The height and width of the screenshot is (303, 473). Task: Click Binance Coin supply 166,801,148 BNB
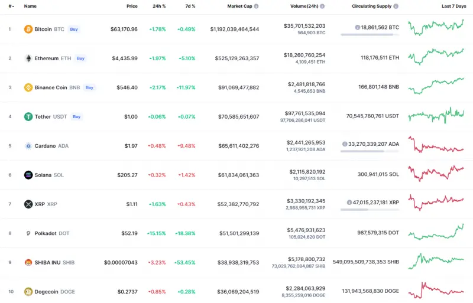coord(378,87)
